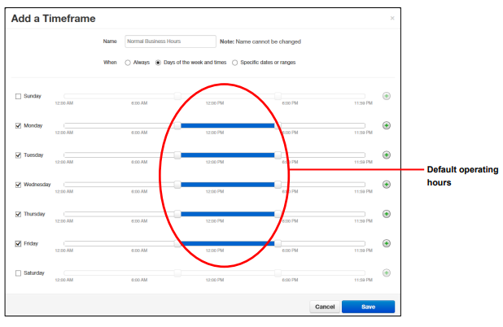Click the Cancel button
503x327 pixels.
[325, 307]
